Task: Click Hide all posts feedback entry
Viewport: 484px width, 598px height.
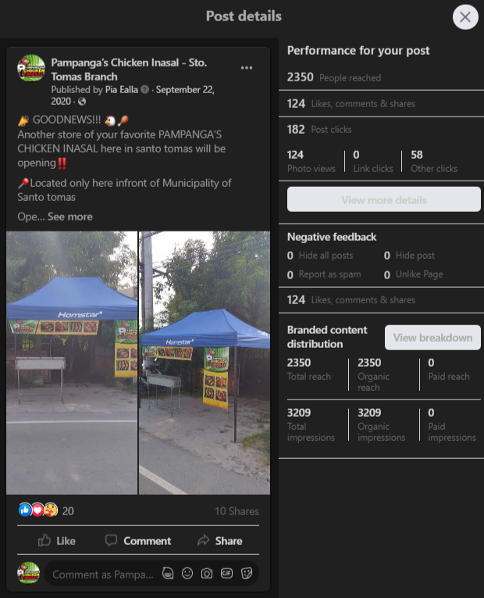Action: [320, 256]
